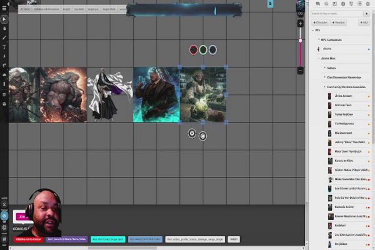
Task: Open the Collections list icon
Action: [359, 4]
